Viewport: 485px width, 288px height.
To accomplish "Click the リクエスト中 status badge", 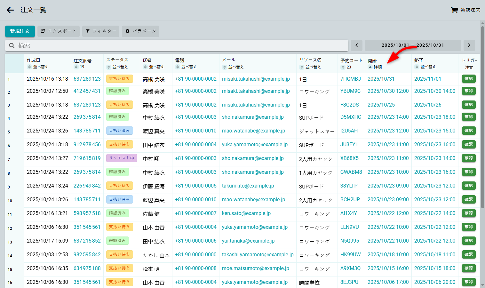I will (122, 158).
